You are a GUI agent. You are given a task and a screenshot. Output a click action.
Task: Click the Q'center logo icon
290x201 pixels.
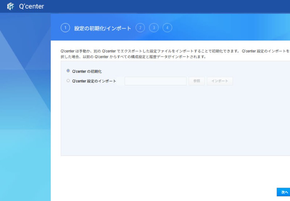point(11,7)
